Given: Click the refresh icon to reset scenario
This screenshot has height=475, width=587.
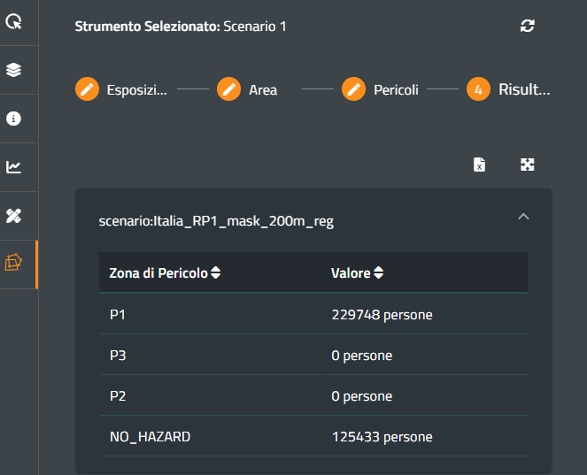Looking at the screenshot, I should [527, 26].
